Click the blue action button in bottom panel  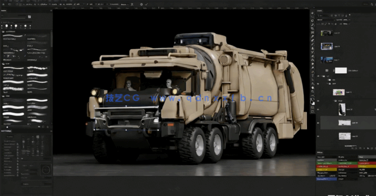327,179
